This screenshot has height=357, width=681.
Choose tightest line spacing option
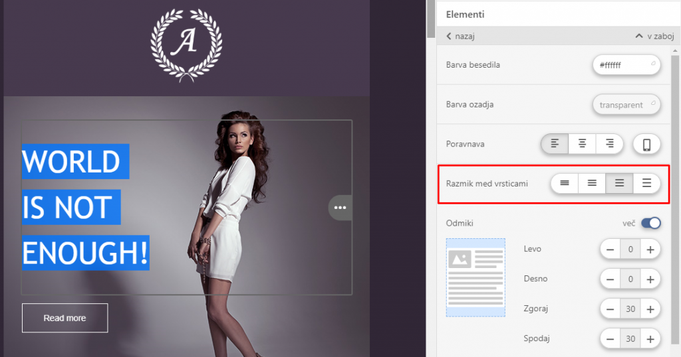pos(565,183)
